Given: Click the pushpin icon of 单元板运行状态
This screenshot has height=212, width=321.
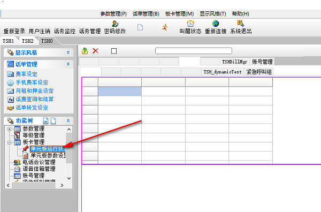Looking at the screenshot, I should pos(25,149).
